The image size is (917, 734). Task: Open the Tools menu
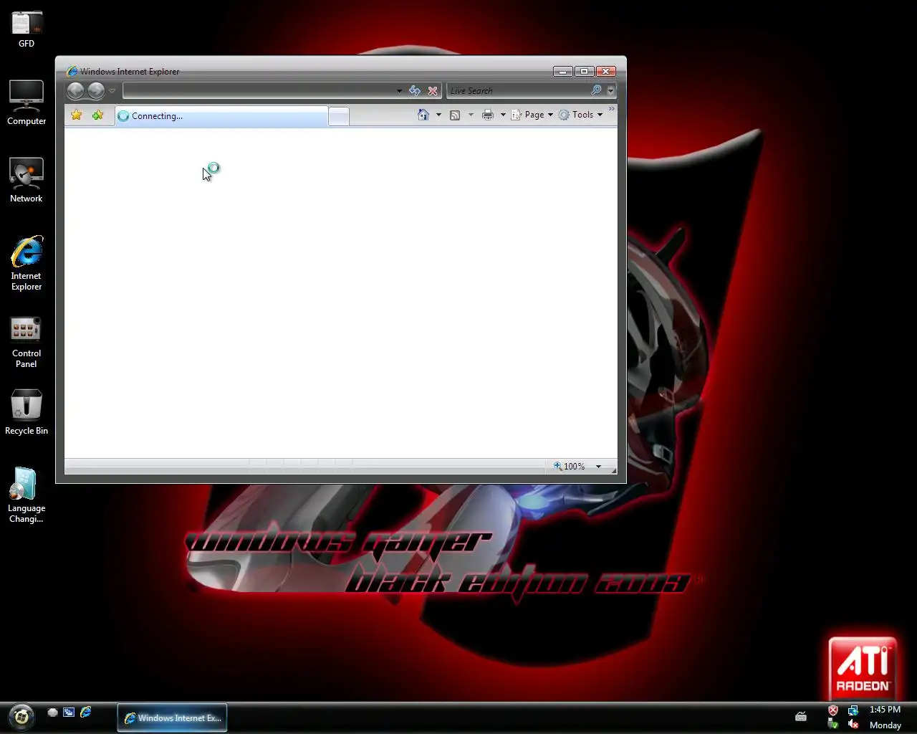(581, 115)
